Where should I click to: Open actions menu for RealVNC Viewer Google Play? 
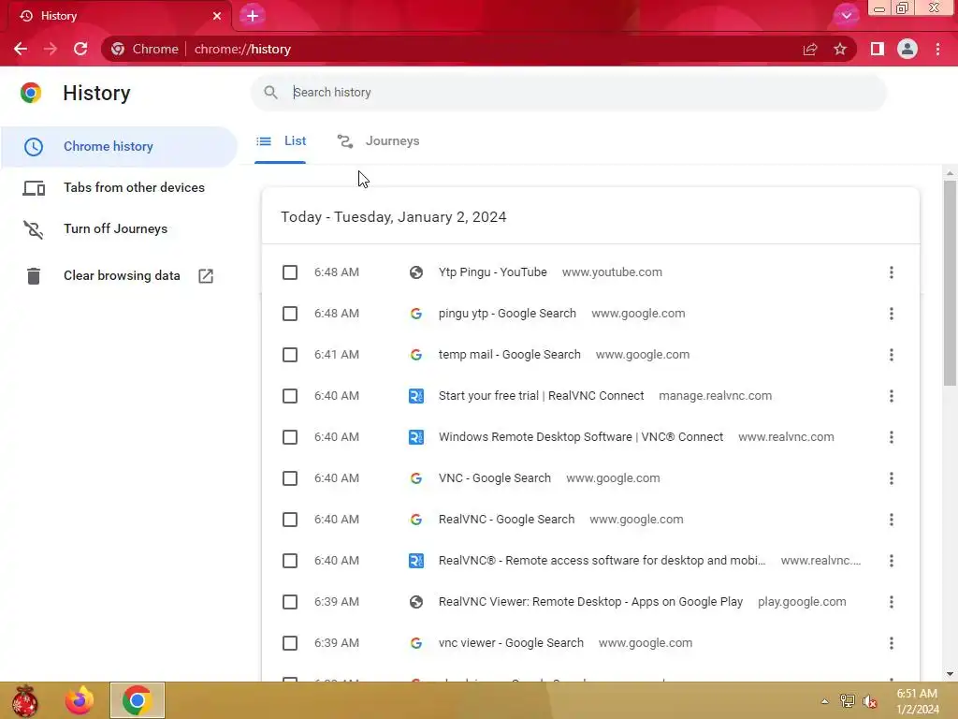tap(892, 602)
